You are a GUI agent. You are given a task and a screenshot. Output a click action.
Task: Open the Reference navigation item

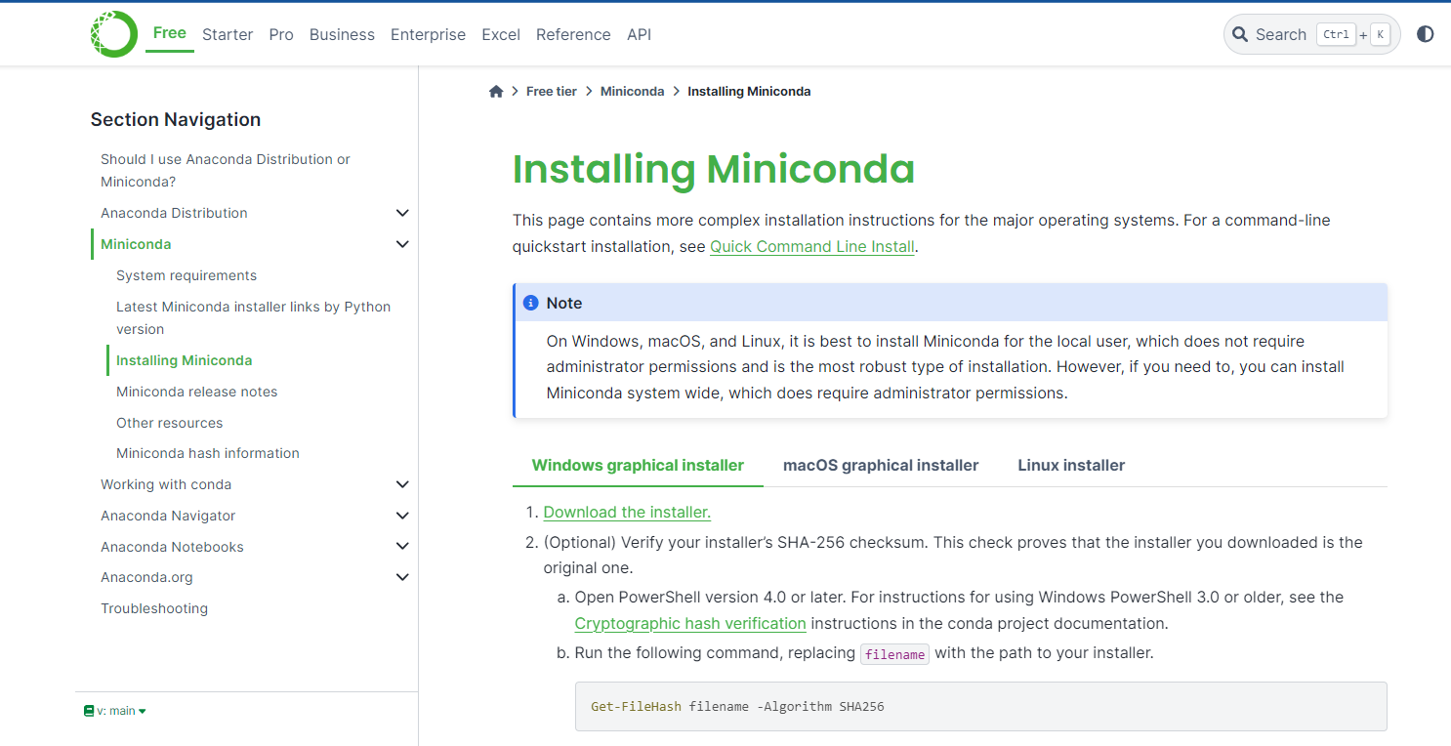pyautogui.click(x=573, y=34)
